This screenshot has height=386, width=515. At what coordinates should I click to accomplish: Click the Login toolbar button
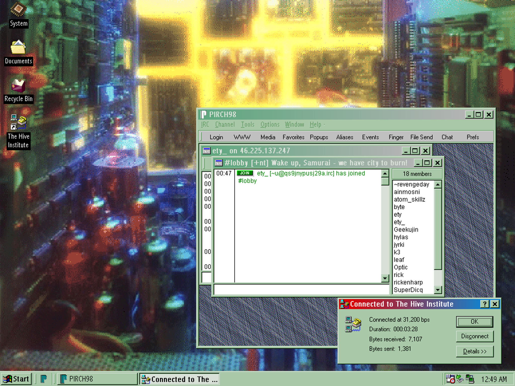tap(216, 137)
